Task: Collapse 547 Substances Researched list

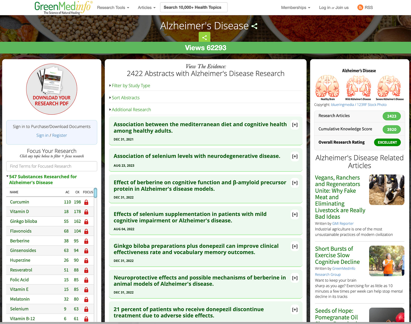Action: (43, 179)
